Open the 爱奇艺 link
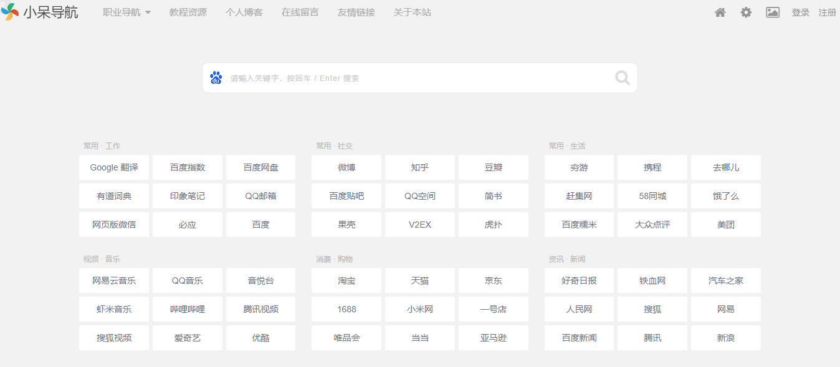 [x=188, y=338]
